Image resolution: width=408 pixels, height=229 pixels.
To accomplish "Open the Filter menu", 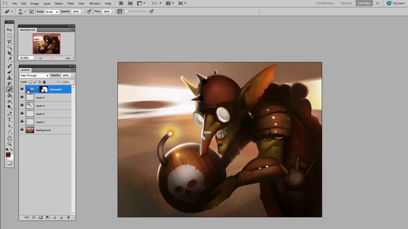I will 70,3.
